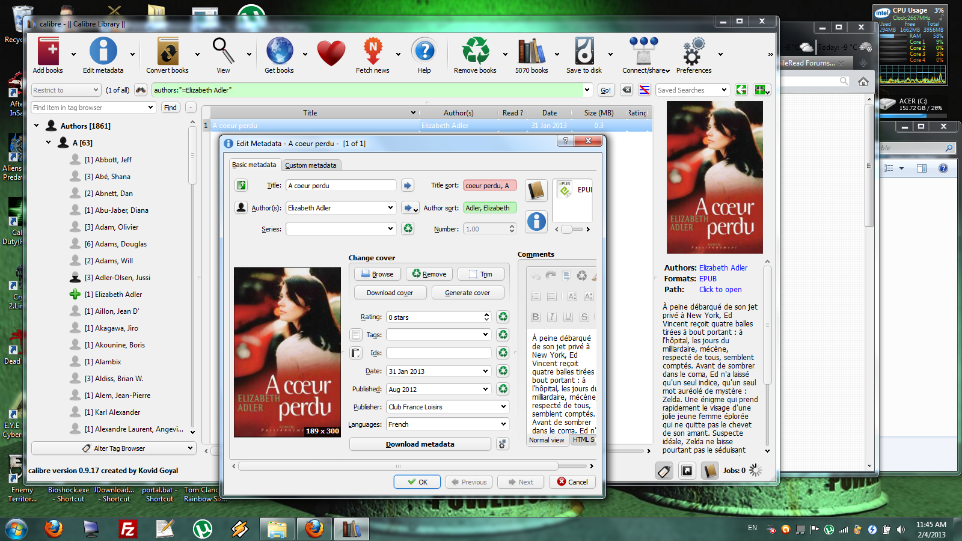
Task: Toggle underline in comments editor
Action: [x=568, y=317]
